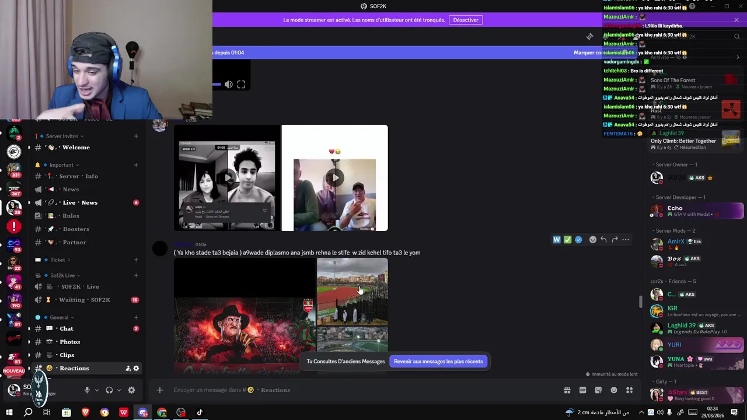Toggle headphone deafen in user panel
The height and width of the screenshot is (420, 747).
[109, 390]
